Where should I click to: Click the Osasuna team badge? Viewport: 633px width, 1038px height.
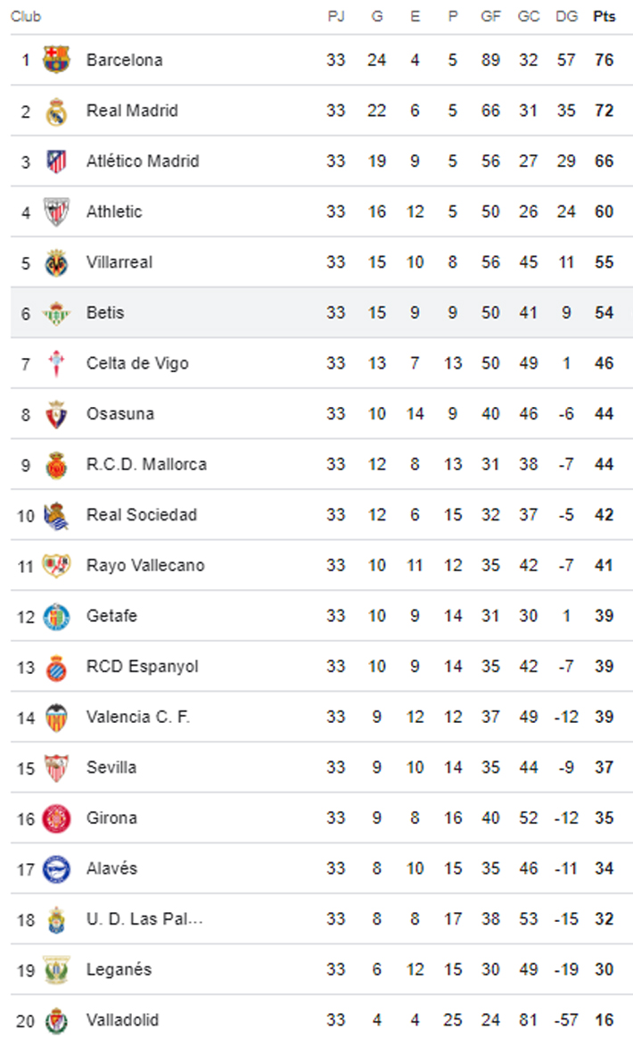pos(56,414)
